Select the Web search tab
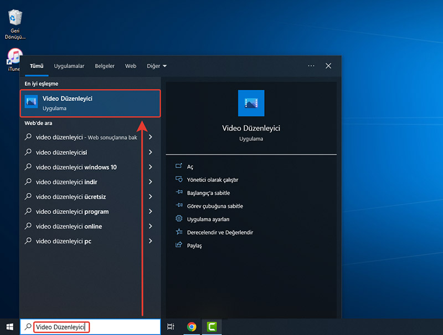Screen dimensions: 443x335 coord(131,66)
